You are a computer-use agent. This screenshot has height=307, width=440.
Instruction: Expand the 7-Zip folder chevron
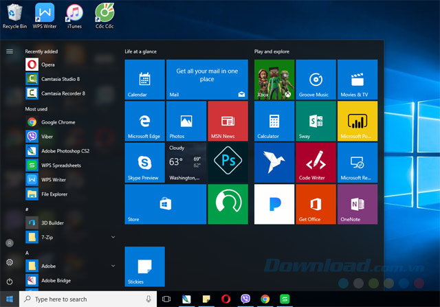(113, 237)
